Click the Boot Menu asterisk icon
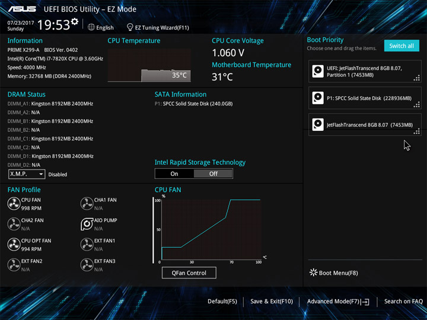Screen dimensions: 427x320 [314, 273]
